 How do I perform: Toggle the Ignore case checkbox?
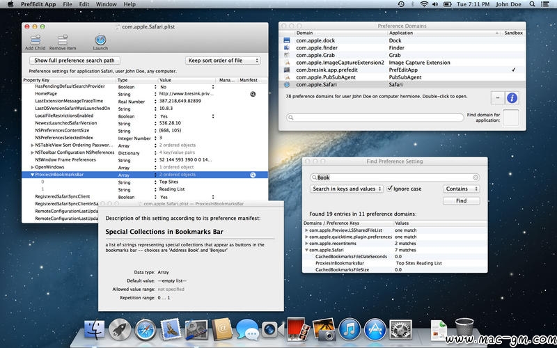click(390, 189)
